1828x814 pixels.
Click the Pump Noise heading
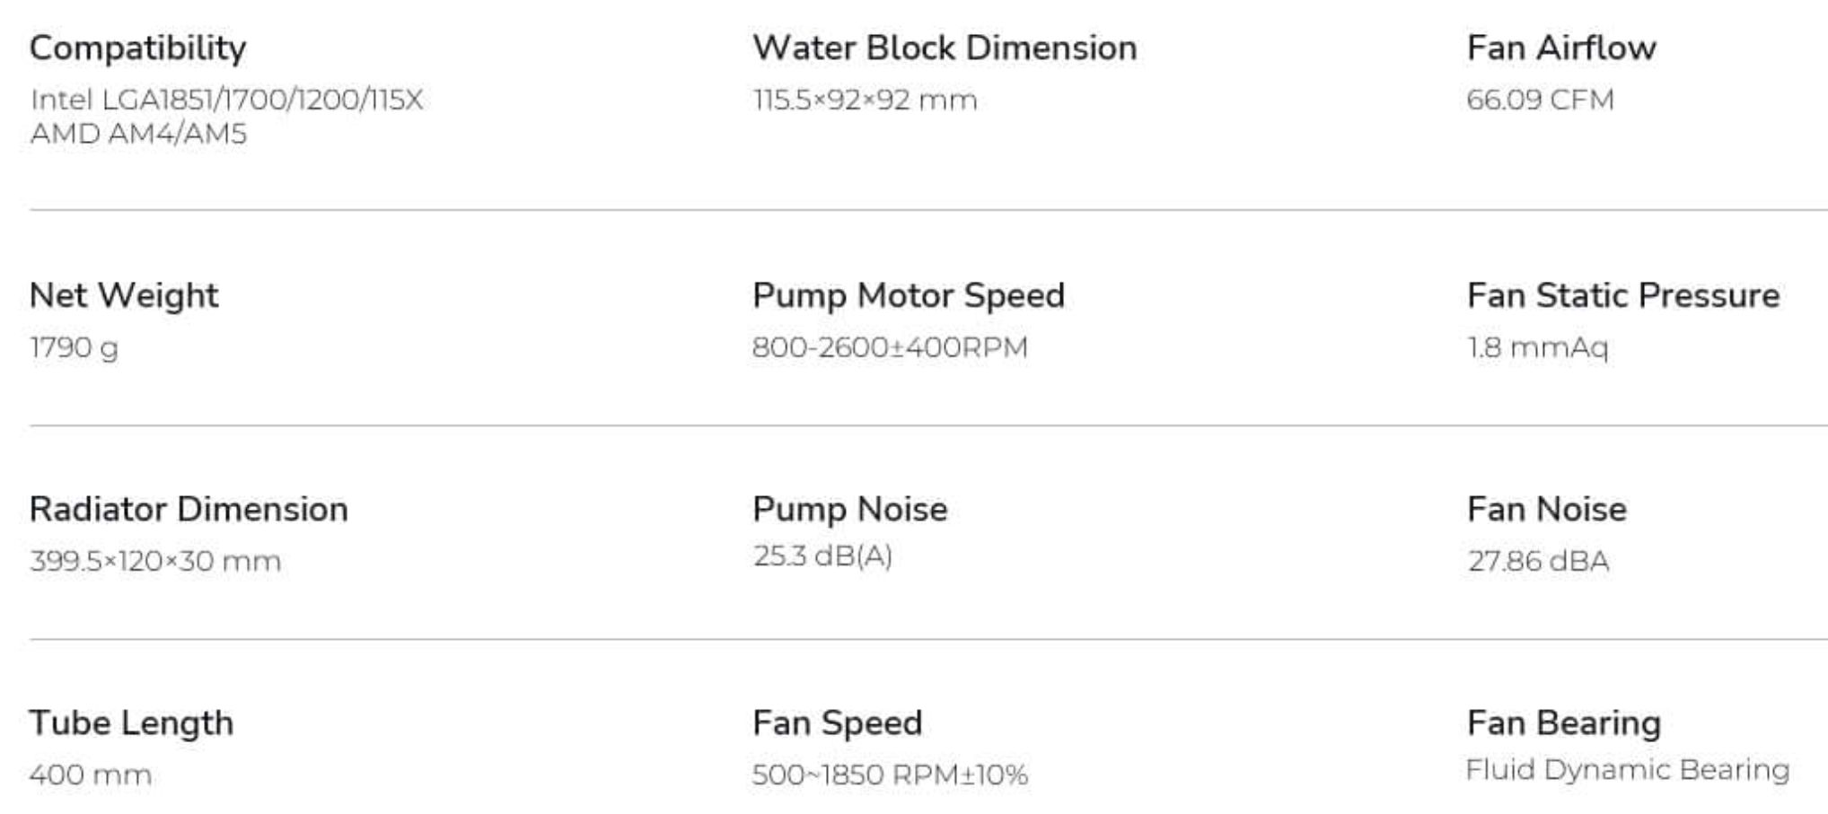click(x=850, y=510)
